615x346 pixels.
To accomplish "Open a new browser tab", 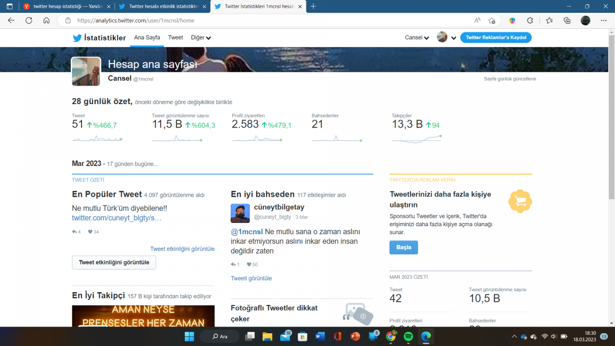I will 313,6.
